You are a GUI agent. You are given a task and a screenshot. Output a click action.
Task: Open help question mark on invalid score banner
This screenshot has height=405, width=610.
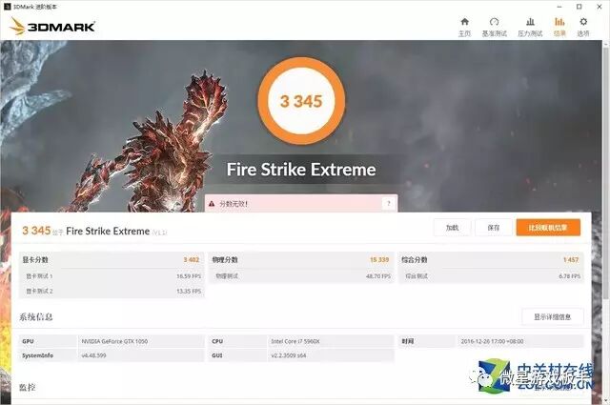coord(388,203)
